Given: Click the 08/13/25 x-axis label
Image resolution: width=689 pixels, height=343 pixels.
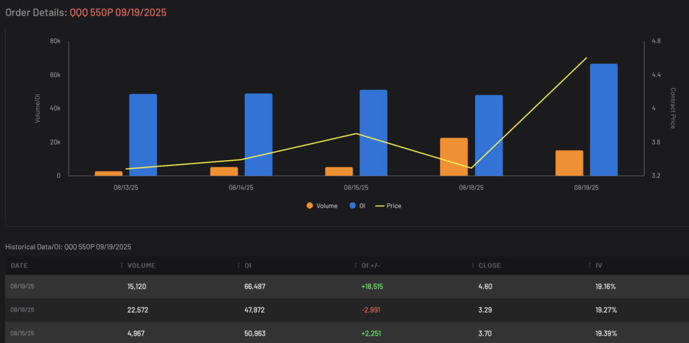Looking at the screenshot, I should (x=126, y=188).
